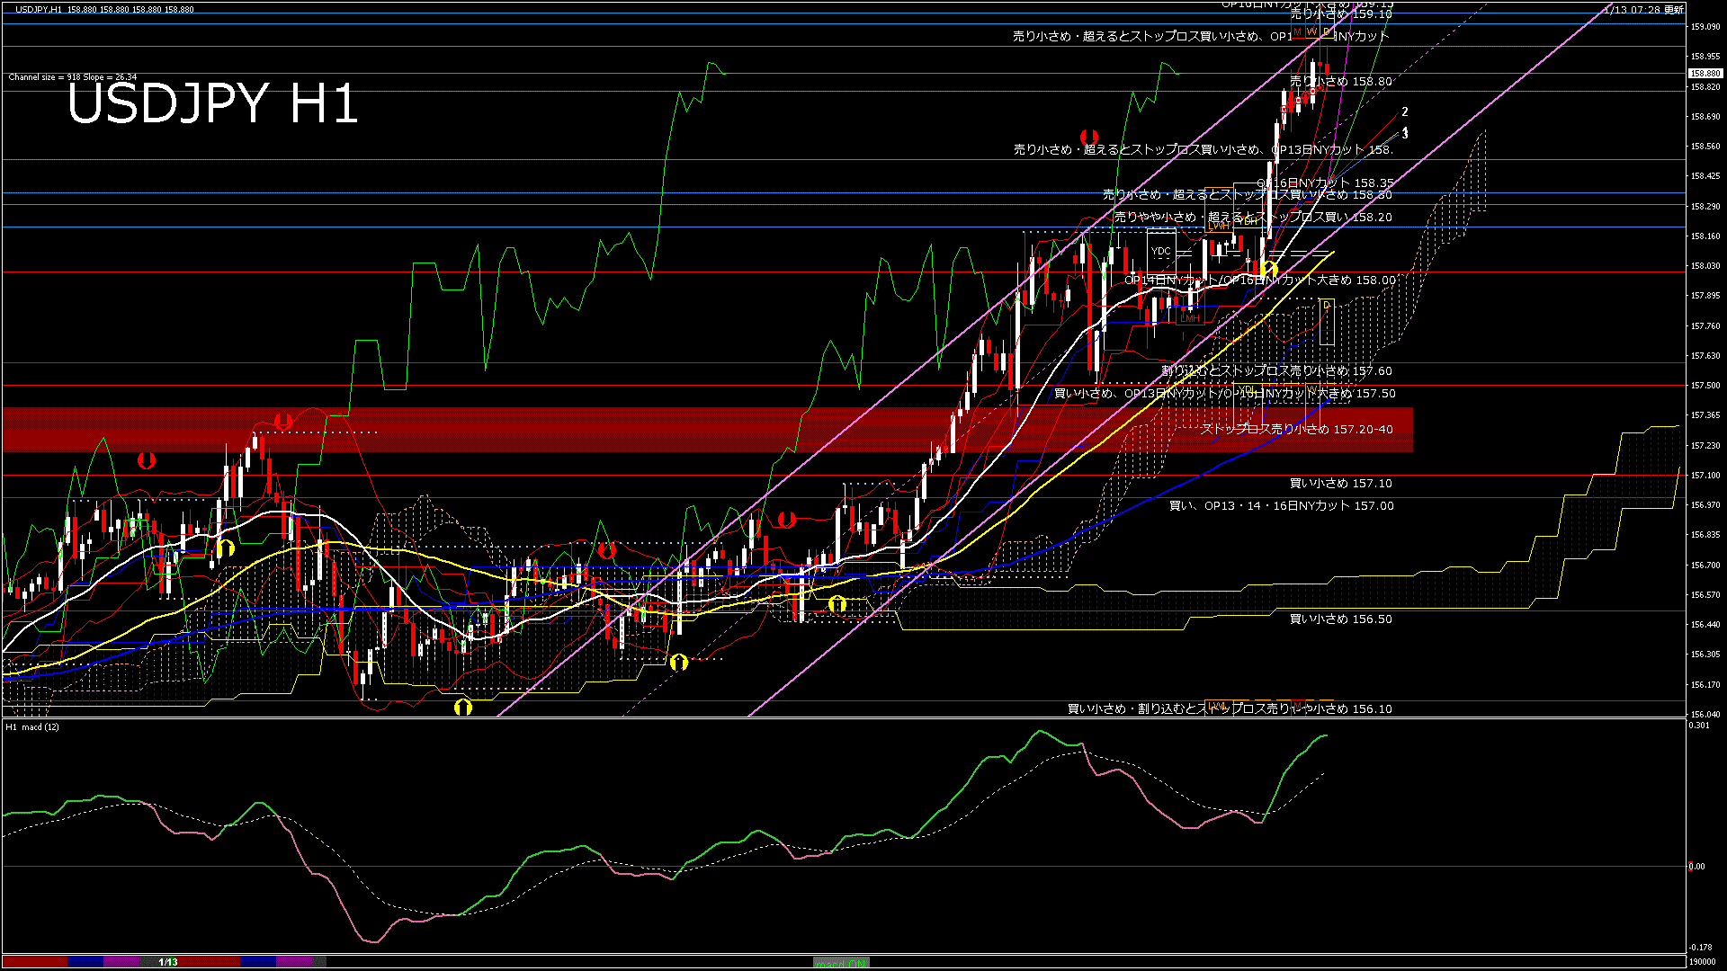Click the orange LWH marker label
Screen dimensions: 1727x971
(1220, 226)
